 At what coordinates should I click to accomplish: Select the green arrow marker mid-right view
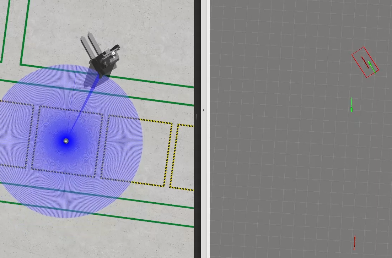pyautogui.click(x=351, y=105)
